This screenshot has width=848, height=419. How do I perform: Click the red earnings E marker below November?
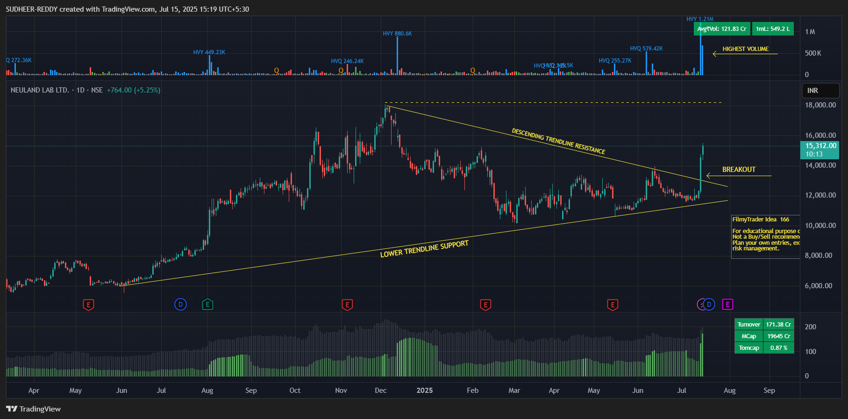[x=347, y=305]
